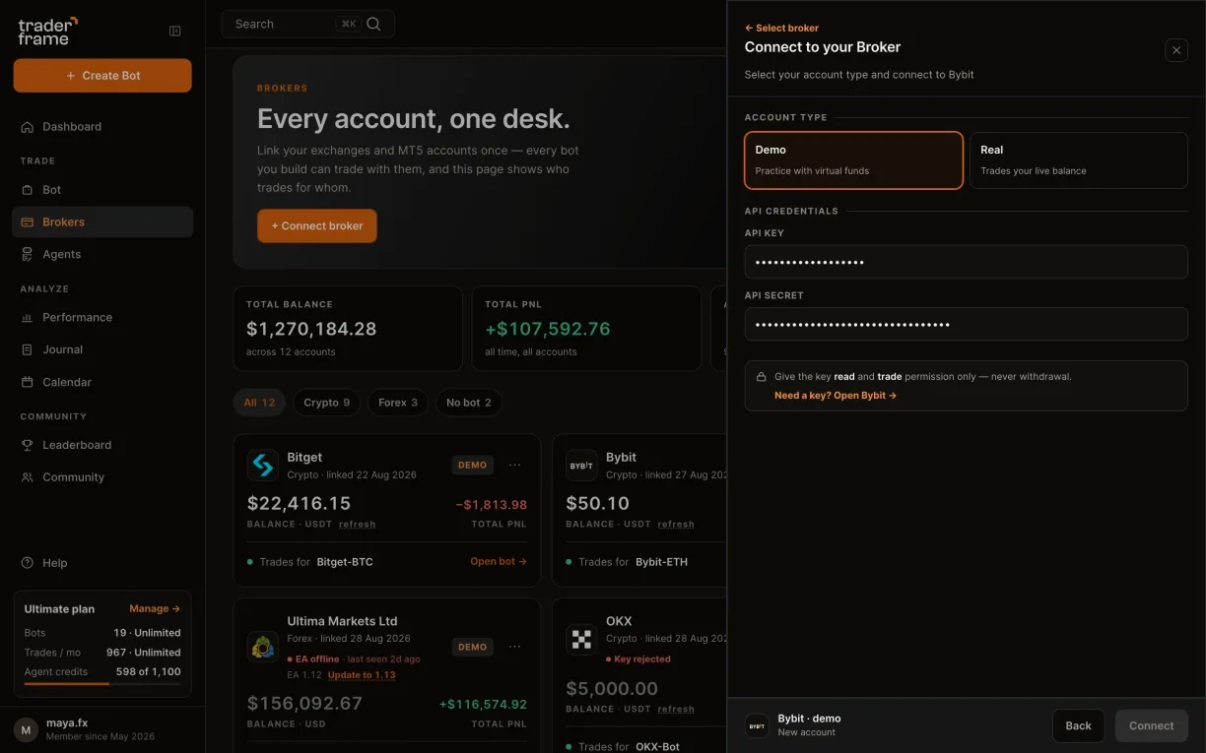Image resolution: width=1206 pixels, height=753 pixels.
Task: Select the Demo account type
Action: click(x=853, y=160)
